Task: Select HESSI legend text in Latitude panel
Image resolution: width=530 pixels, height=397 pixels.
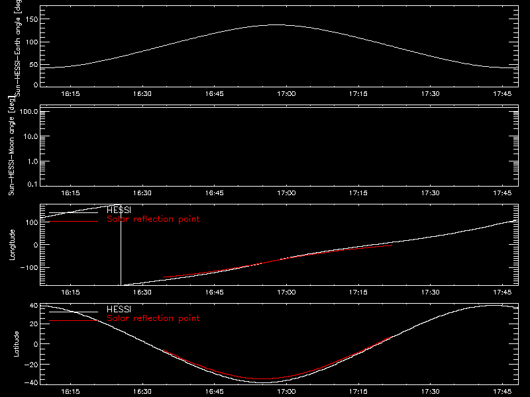Action: click(x=119, y=309)
